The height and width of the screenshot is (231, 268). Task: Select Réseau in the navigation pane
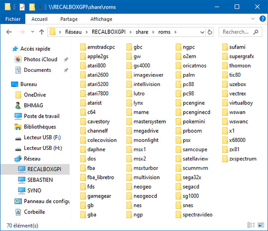tap(32, 158)
